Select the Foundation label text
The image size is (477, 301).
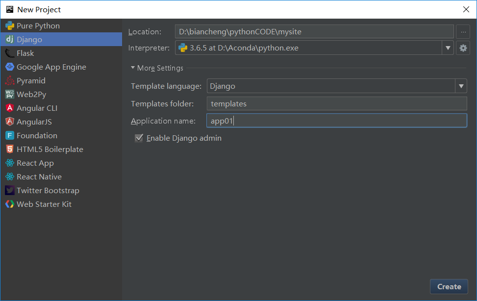[37, 135]
